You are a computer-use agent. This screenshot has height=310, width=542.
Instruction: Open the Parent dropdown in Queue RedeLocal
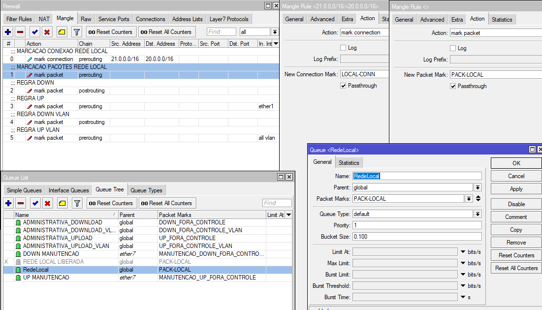point(478,187)
